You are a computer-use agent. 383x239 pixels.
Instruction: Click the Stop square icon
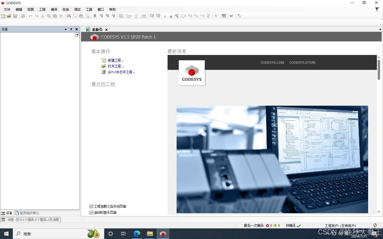pyautogui.click(x=171, y=16)
